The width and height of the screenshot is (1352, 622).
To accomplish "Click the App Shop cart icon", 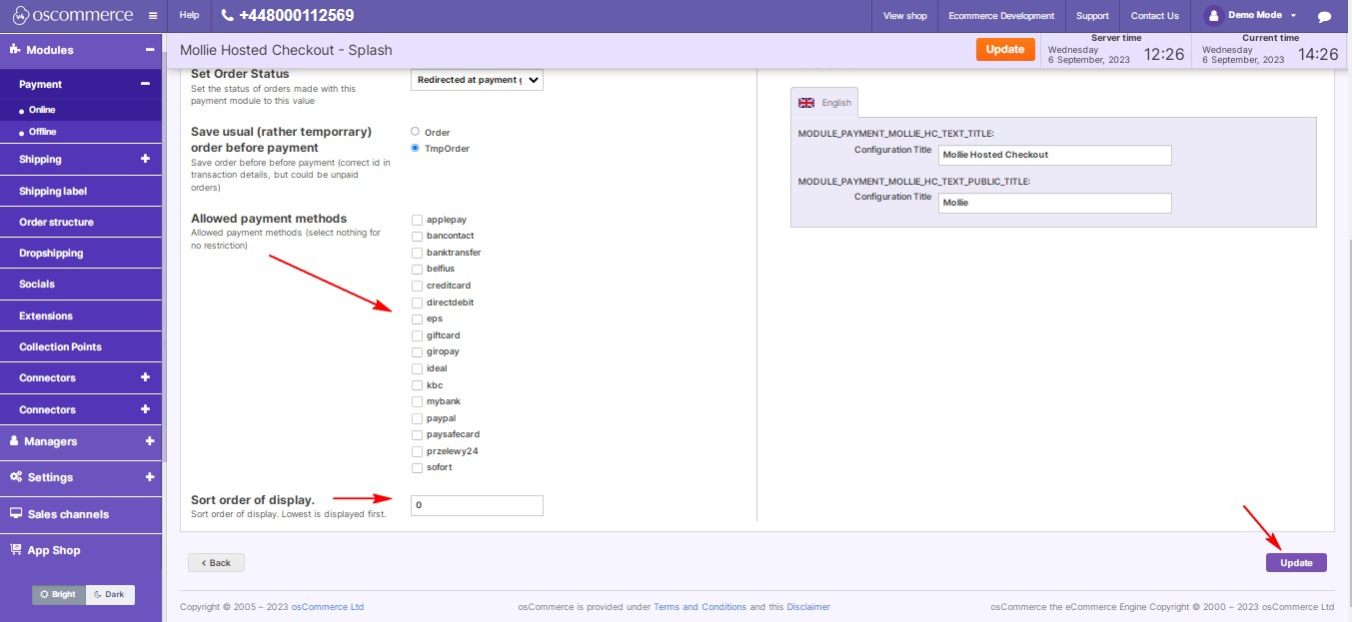I will (16, 549).
